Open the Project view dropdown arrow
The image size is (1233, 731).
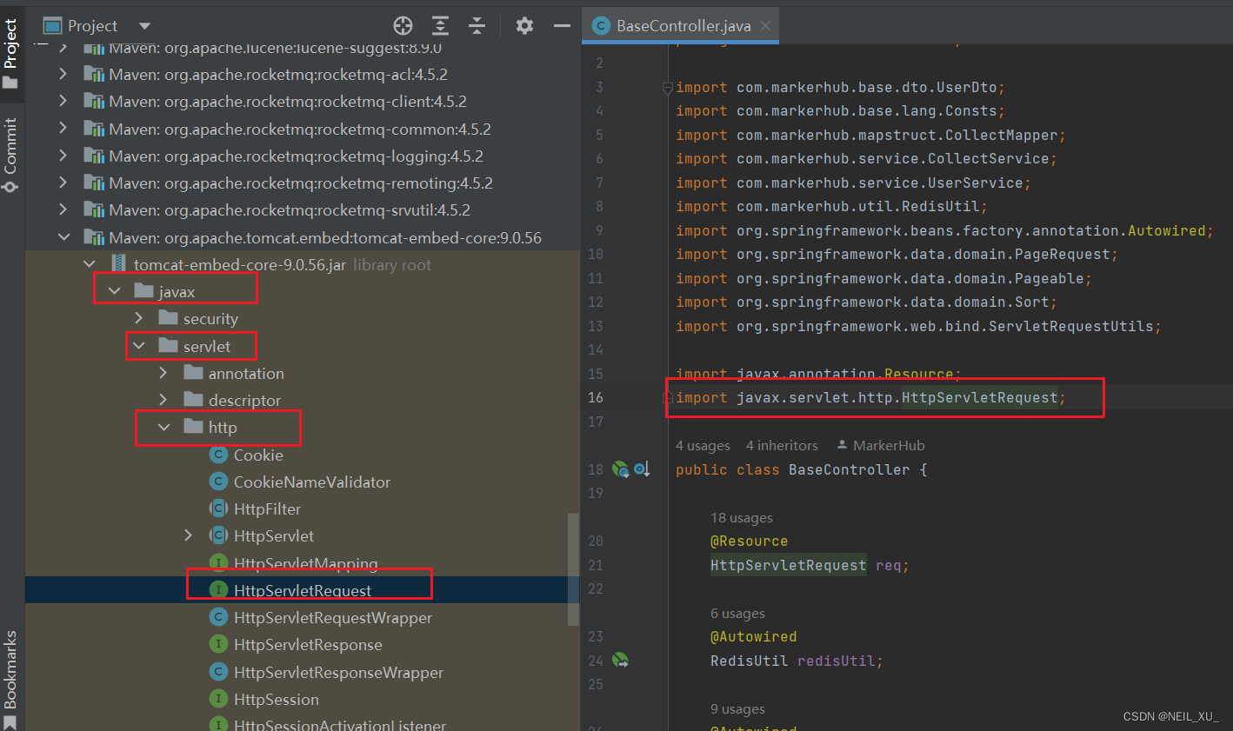point(145,26)
